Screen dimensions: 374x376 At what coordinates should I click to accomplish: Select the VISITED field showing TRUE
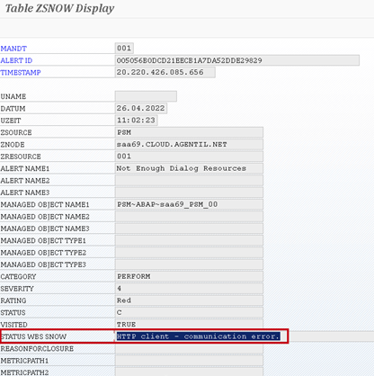pos(189,324)
